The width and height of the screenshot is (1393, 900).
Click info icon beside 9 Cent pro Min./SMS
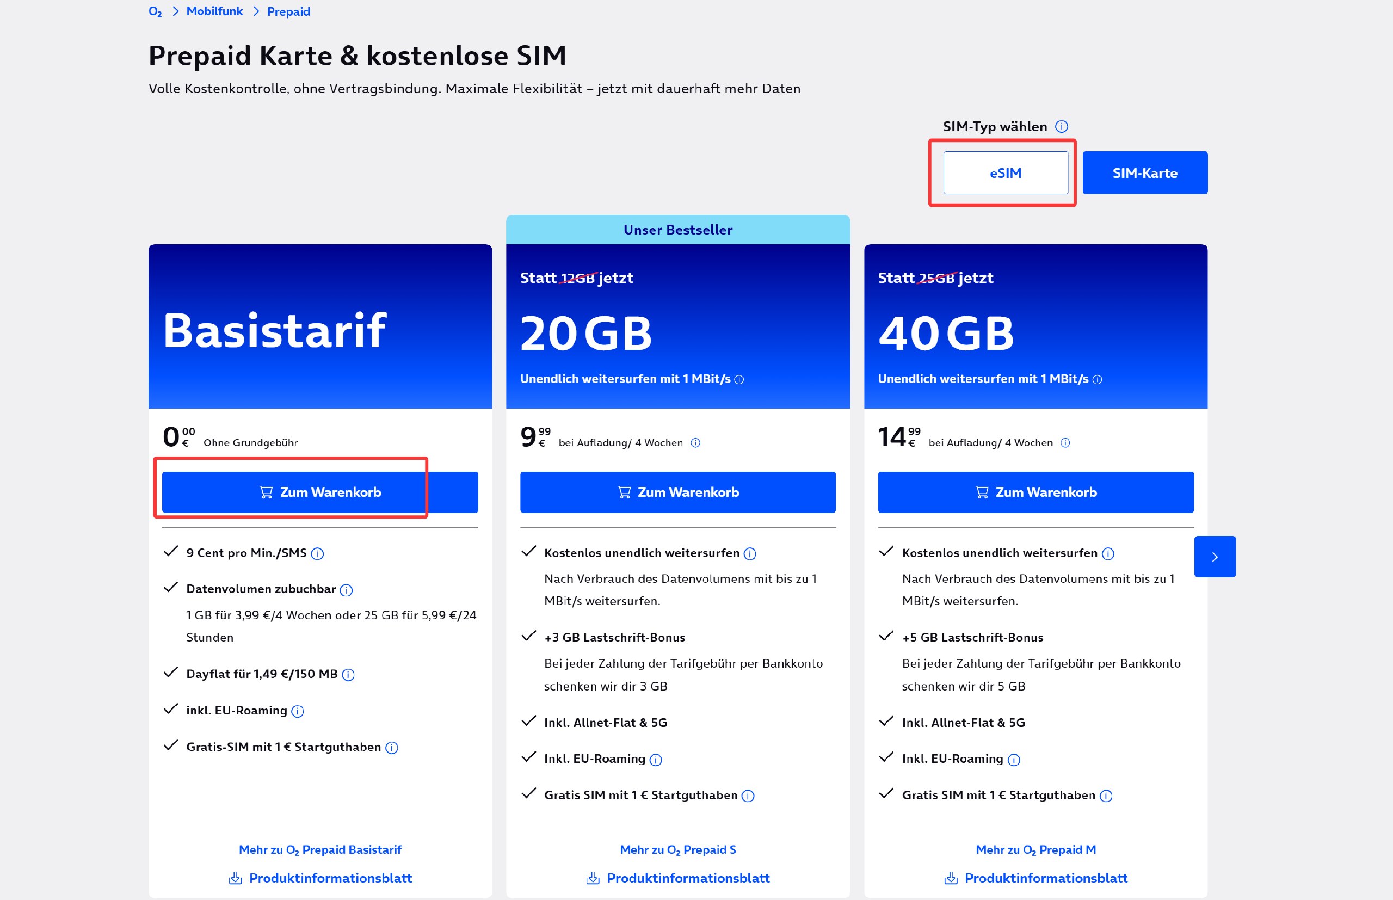(317, 554)
